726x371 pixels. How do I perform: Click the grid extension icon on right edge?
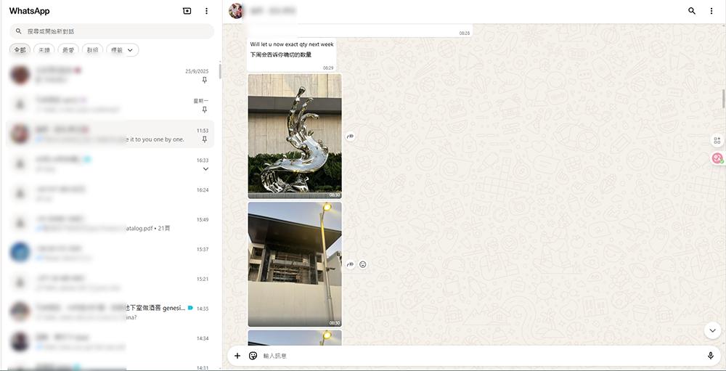point(717,140)
